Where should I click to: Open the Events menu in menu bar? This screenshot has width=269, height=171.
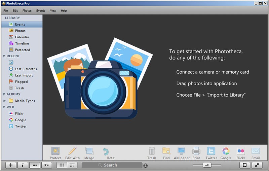(41, 11)
